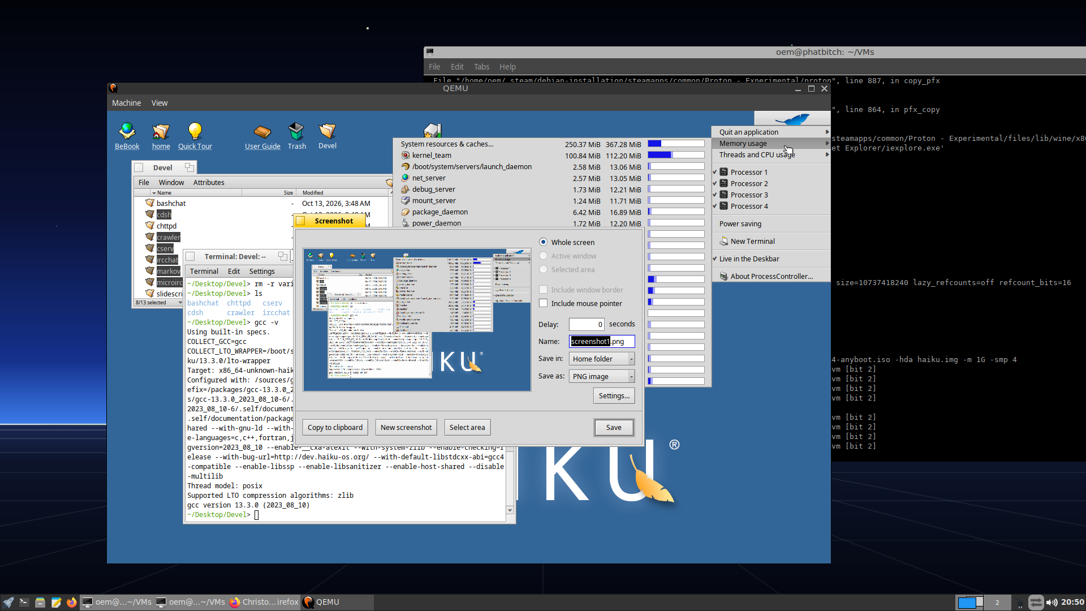Enable Include mouse pointer checkbox

[x=543, y=303]
